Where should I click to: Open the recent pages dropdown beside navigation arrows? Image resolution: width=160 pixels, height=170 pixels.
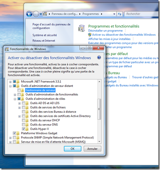coord(41,14)
